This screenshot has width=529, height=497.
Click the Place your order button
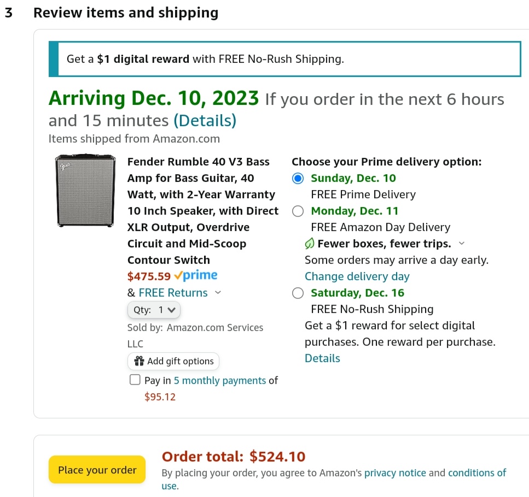tap(97, 469)
